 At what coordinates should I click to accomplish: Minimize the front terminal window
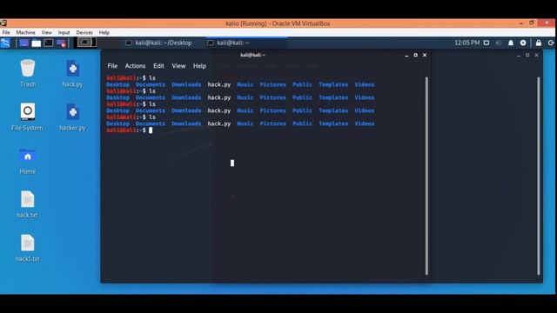(x=406, y=56)
